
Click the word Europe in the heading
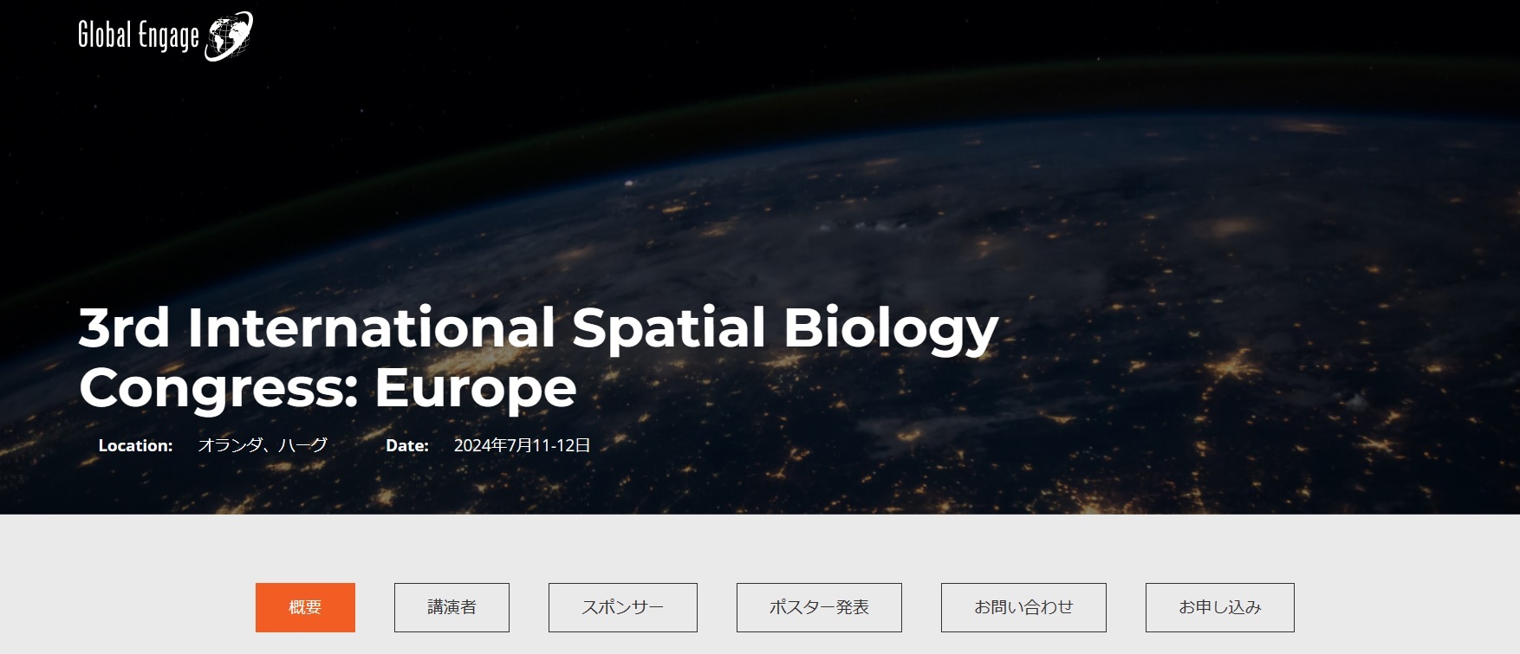(x=476, y=388)
